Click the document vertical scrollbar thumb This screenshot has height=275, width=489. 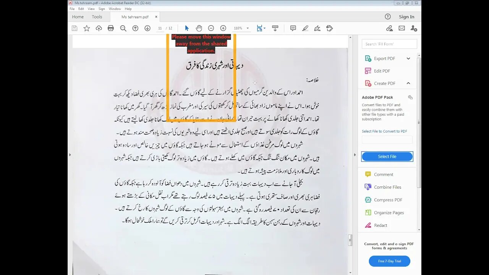(350, 240)
